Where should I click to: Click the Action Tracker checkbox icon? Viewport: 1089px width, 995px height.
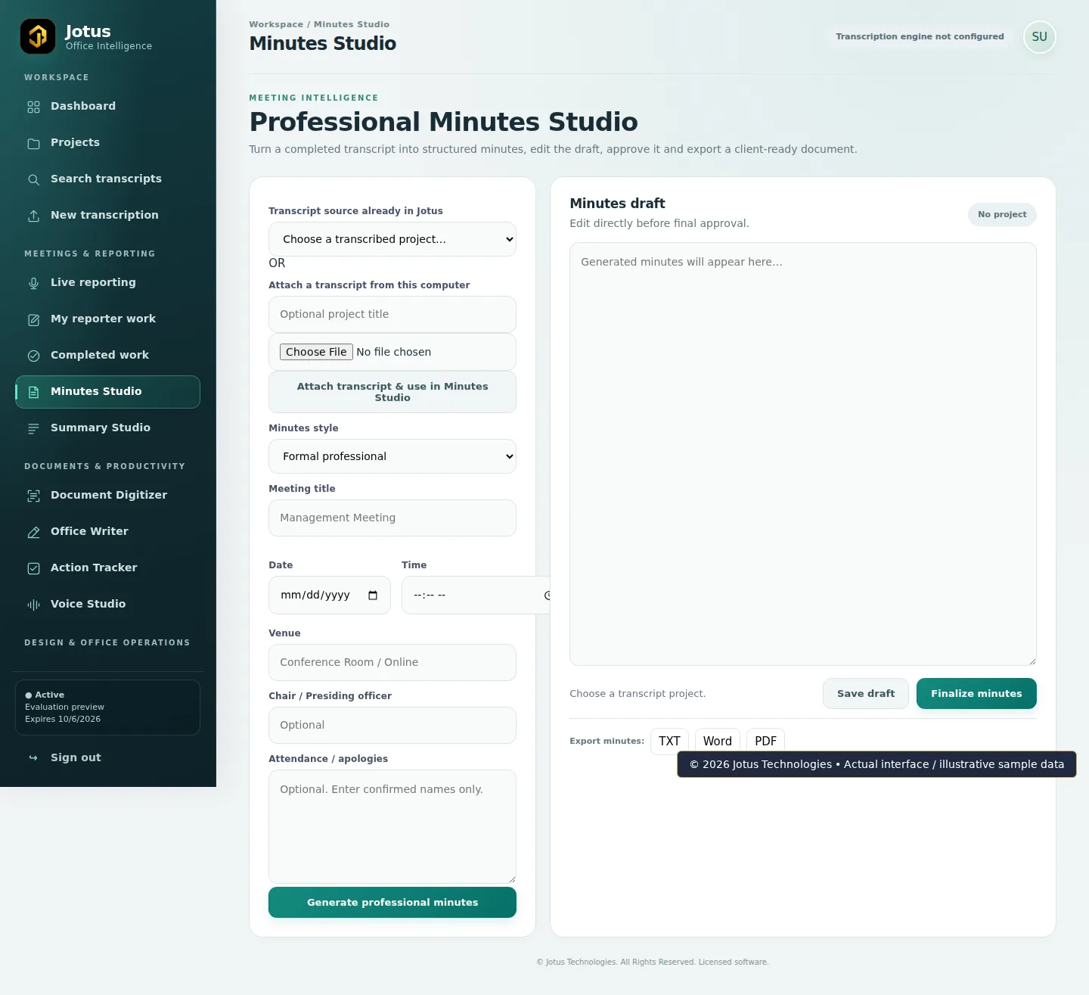pos(33,568)
